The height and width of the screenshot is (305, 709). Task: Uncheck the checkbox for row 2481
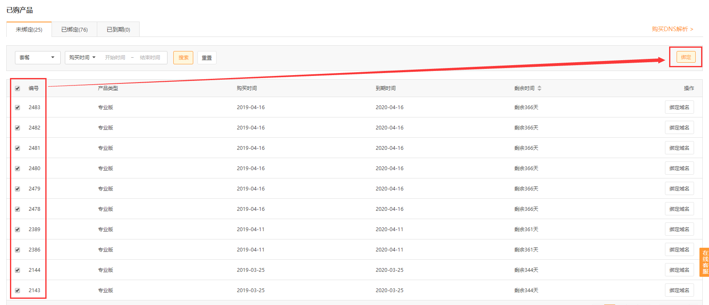pyautogui.click(x=17, y=148)
